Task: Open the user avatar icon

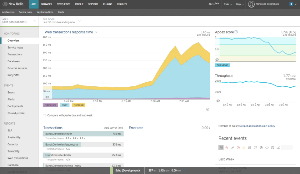Action: 251,4
